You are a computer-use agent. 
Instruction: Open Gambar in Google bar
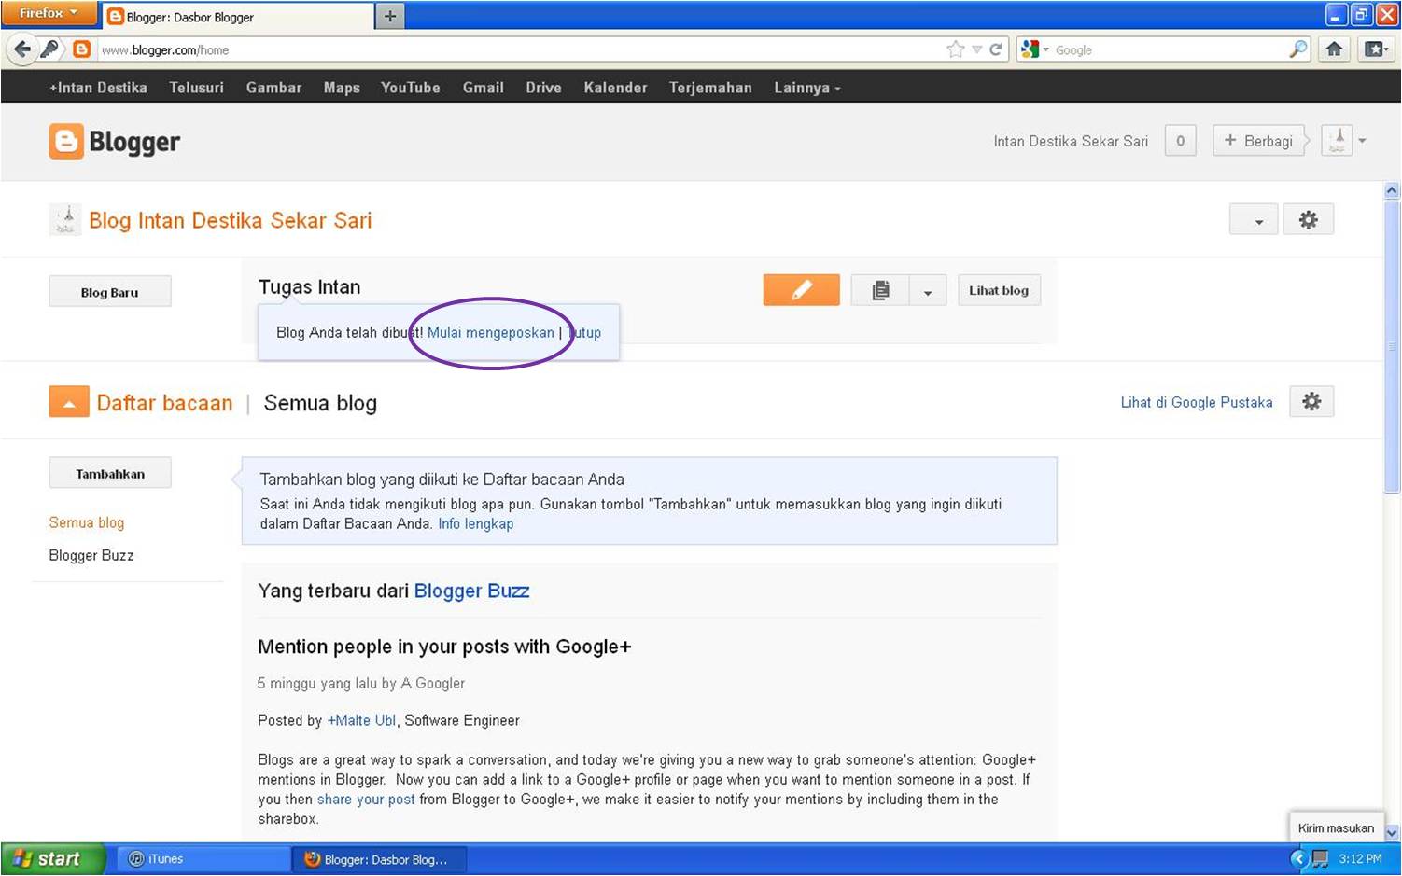273,88
